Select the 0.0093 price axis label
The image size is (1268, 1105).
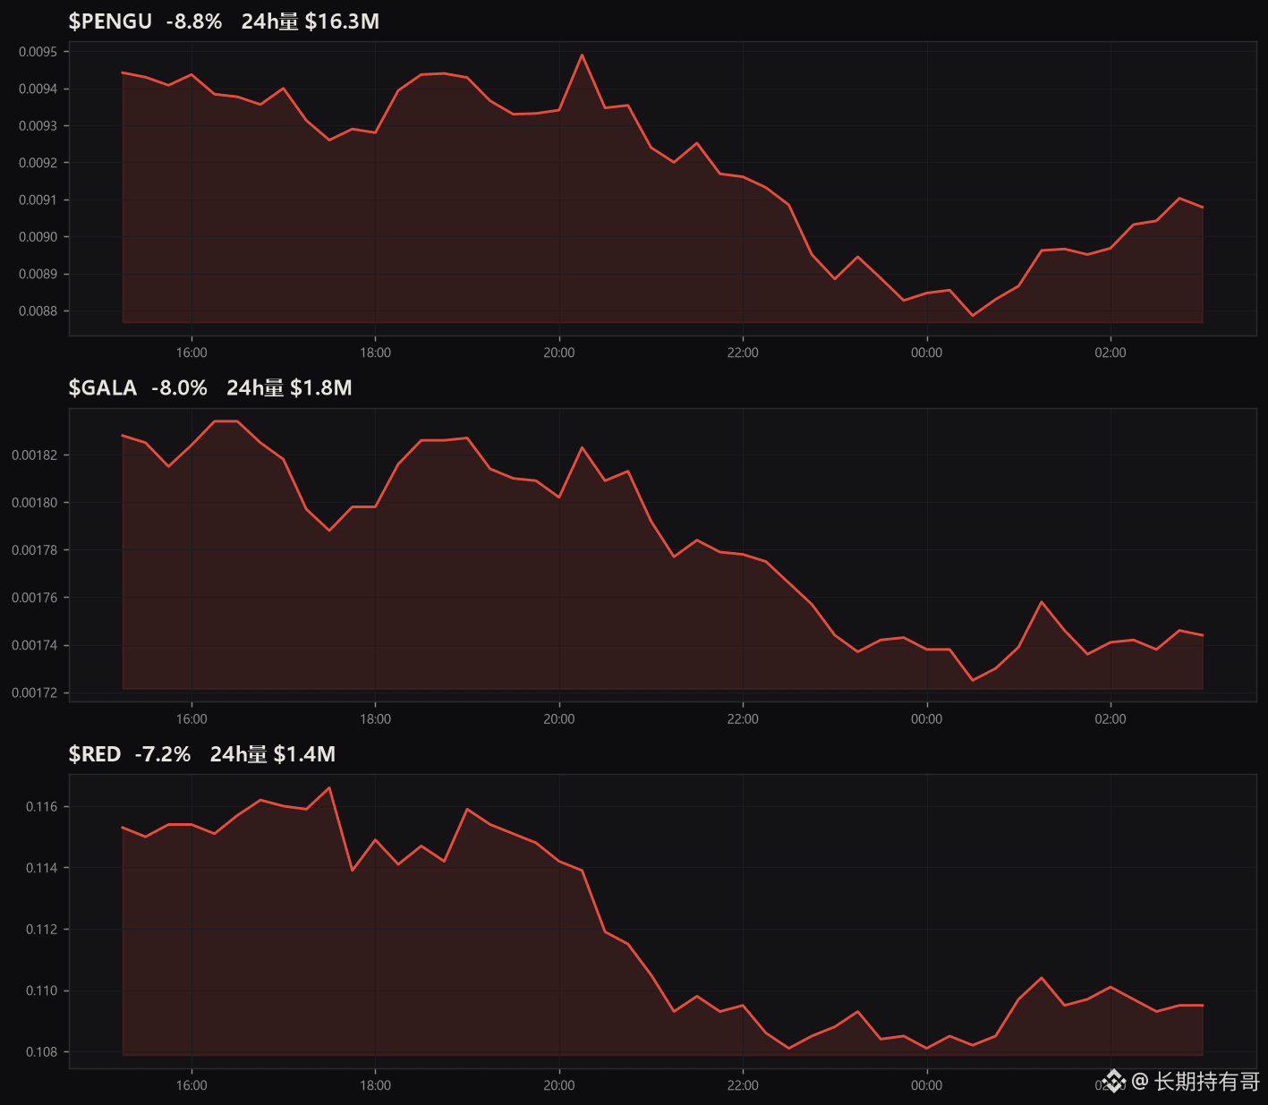click(x=38, y=126)
